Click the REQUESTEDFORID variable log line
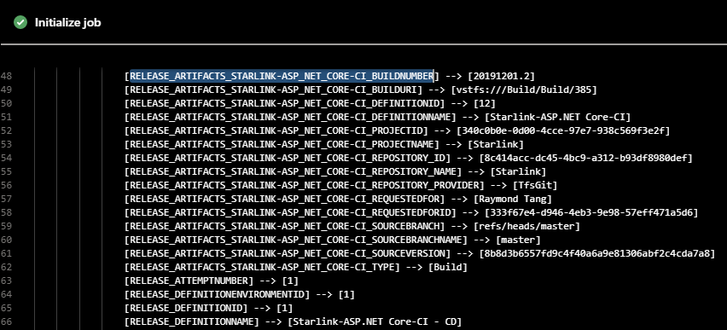The image size is (727, 330). tap(412, 212)
